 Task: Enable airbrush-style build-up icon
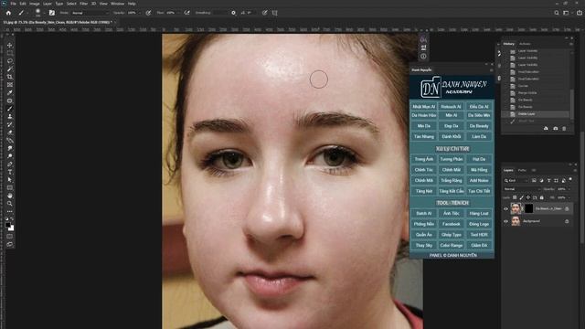[186, 13]
